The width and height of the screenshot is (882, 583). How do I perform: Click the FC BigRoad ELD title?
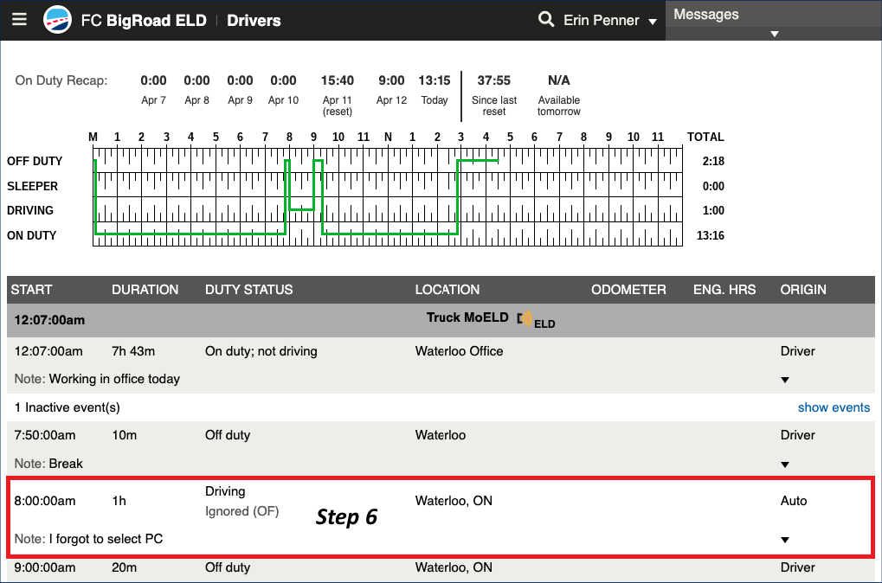[x=144, y=21]
